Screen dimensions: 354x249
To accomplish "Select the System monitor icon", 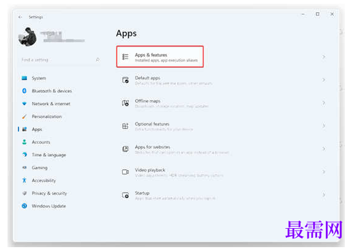I will (25, 78).
